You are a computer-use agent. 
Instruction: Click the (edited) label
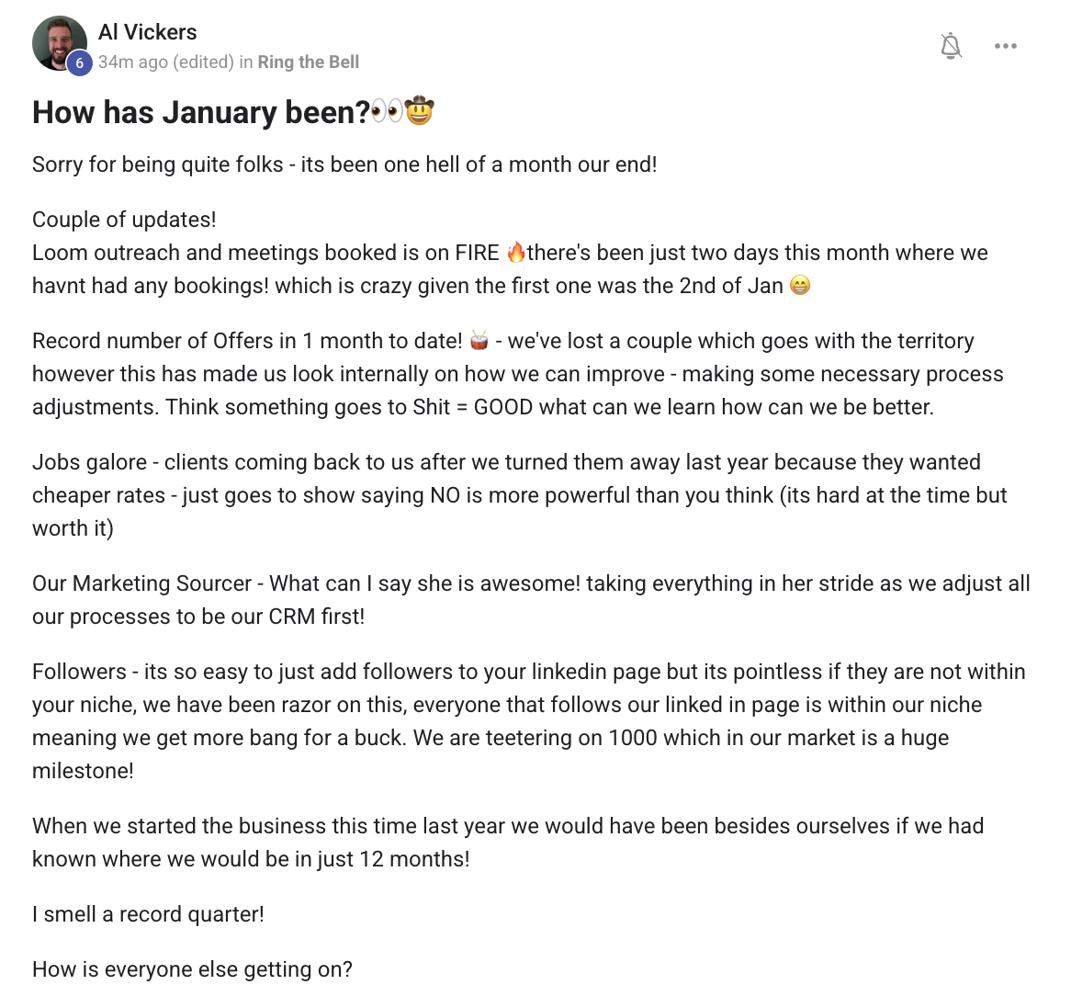[203, 62]
